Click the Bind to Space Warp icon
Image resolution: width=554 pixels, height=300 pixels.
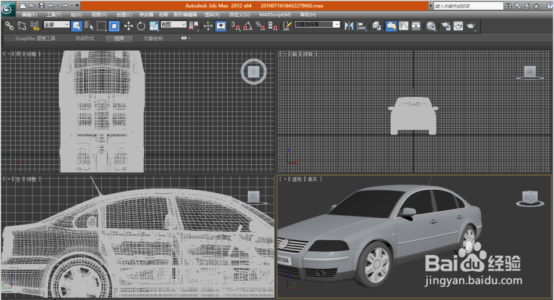pyautogui.click(x=34, y=26)
